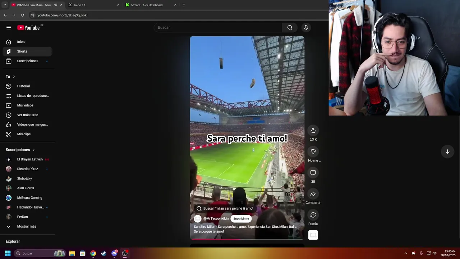Open File Explorer from taskbar
The width and height of the screenshot is (460, 259).
point(72,253)
